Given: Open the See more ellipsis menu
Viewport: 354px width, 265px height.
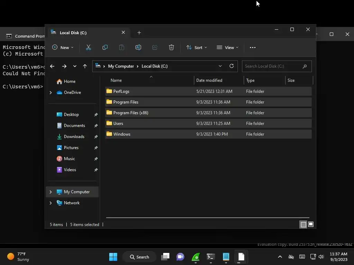Looking at the screenshot, I should (253, 48).
